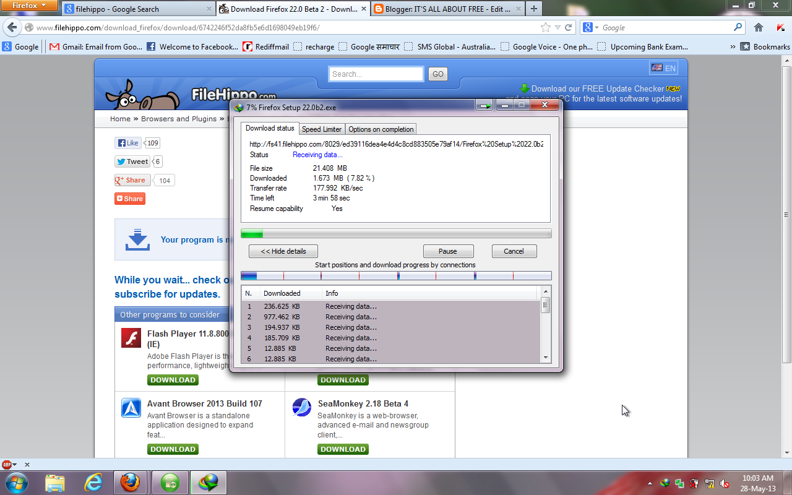Click the Downloaded column header

291,293
